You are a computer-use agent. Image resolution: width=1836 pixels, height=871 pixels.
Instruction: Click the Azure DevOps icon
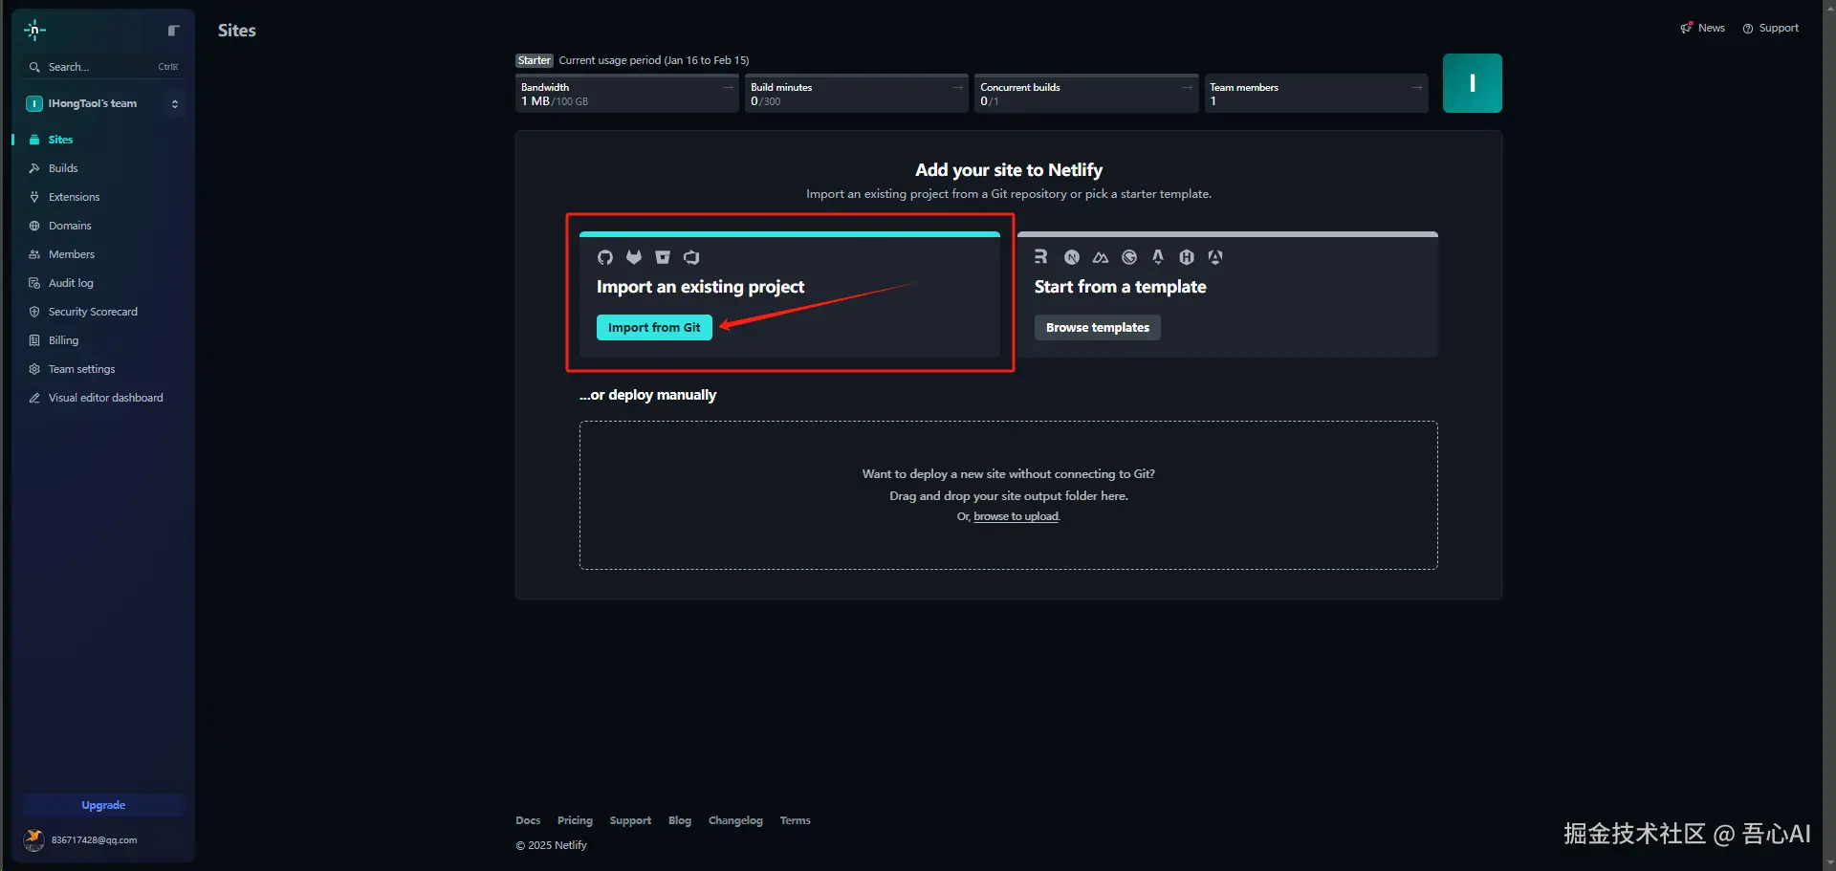coord(691,257)
